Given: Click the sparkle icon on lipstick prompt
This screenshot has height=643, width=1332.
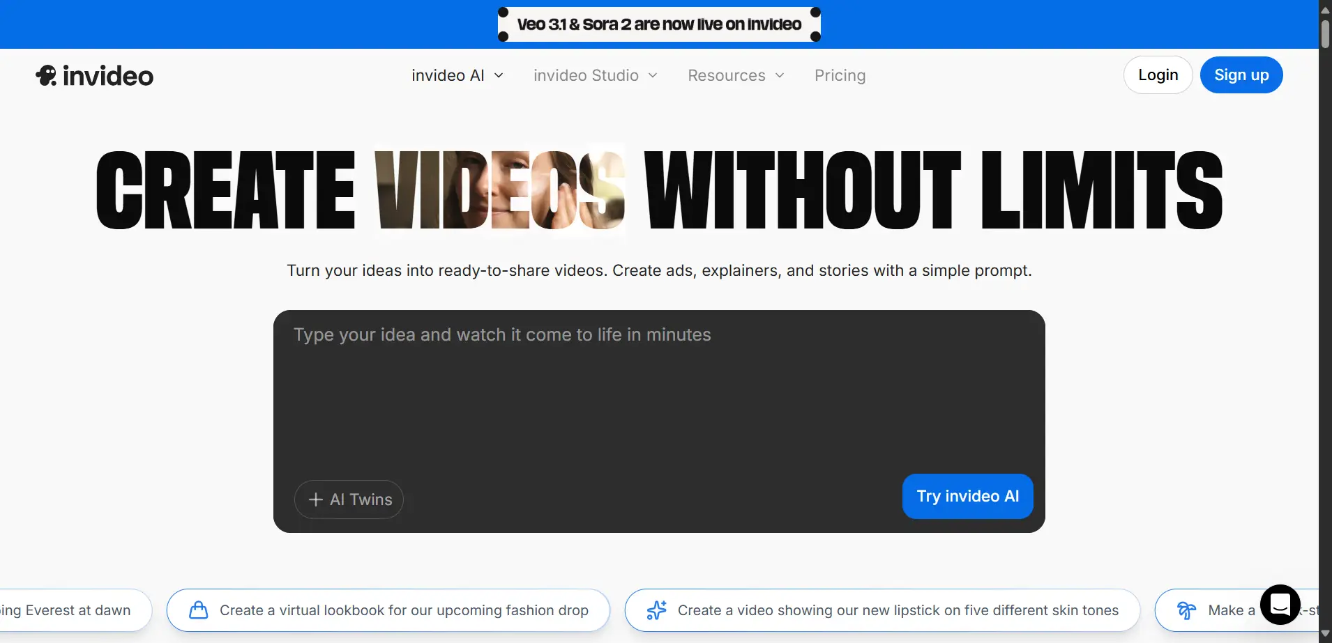Looking at the screenshot, I should coord(656,610).
